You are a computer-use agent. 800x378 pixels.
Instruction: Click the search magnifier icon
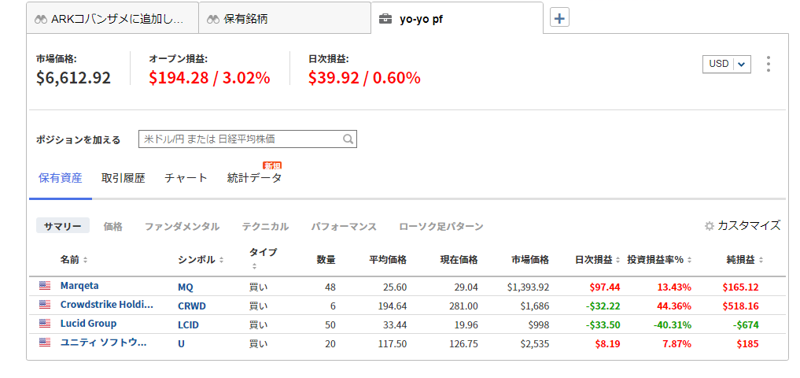[x=348, y=139]
